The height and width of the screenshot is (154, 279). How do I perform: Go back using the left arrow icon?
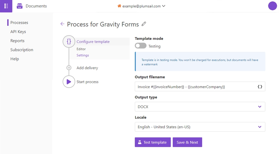pyautogui.click(x=62, y=24)
